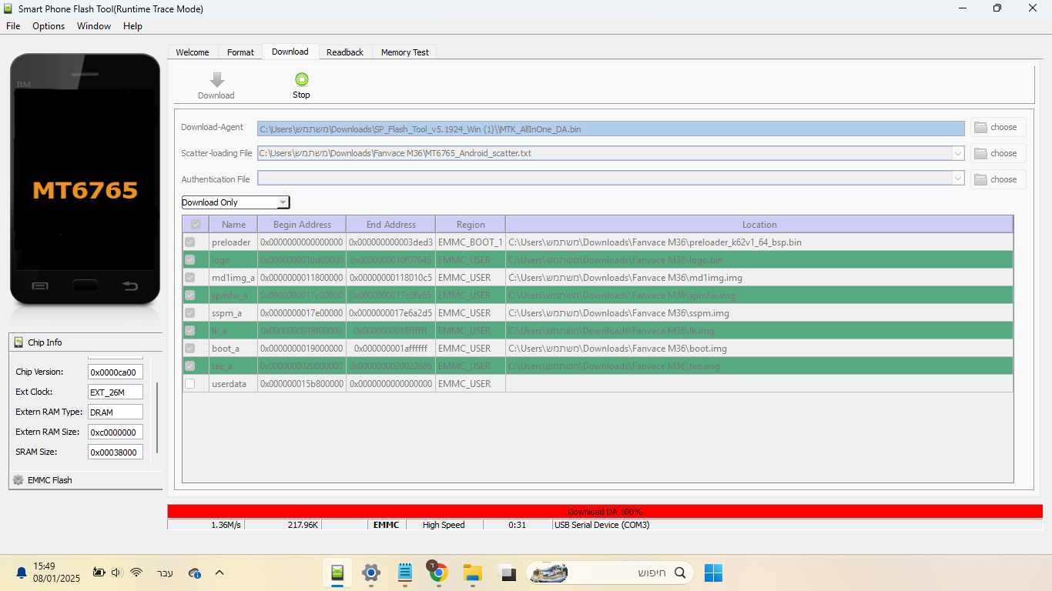
Task: Click the menu key on phone image
Action: pyautogui.click(x=40, y=286)
